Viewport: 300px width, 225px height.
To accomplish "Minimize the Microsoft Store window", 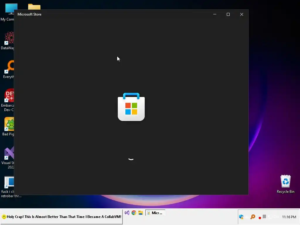I will click(215, 14).
